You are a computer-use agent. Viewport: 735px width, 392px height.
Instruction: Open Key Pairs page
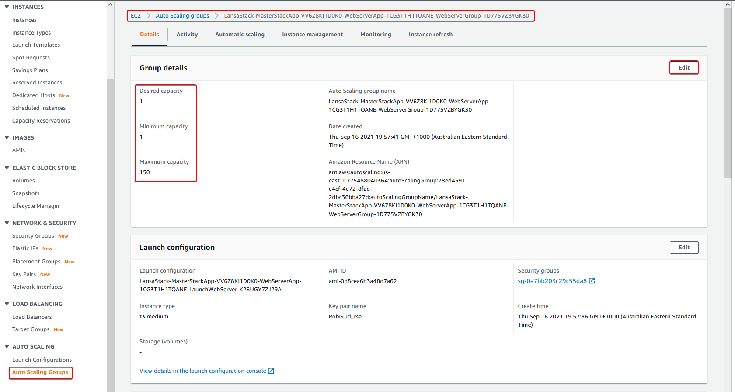click(x=24, y=274)
